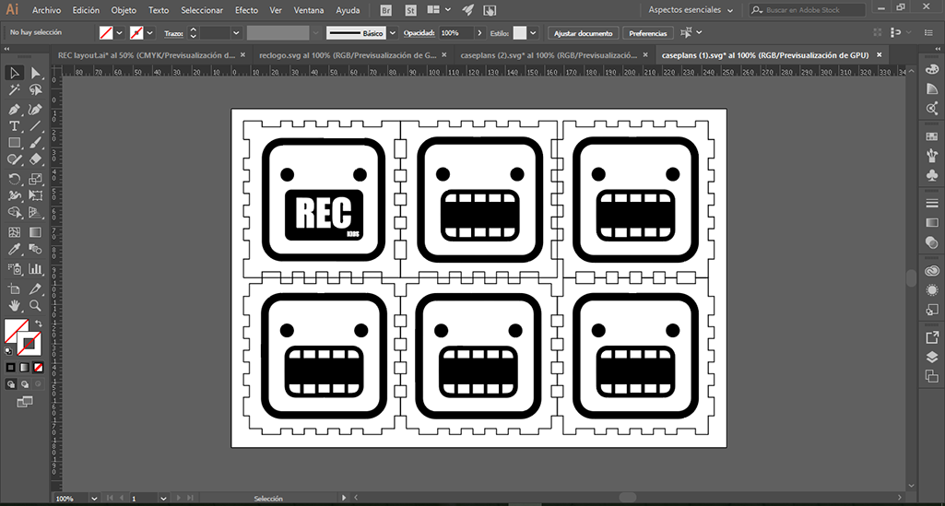The width and height of the screenshot is (945, 506).
Task: Open the fill color dropdown arrow
Action: (119, 32)
